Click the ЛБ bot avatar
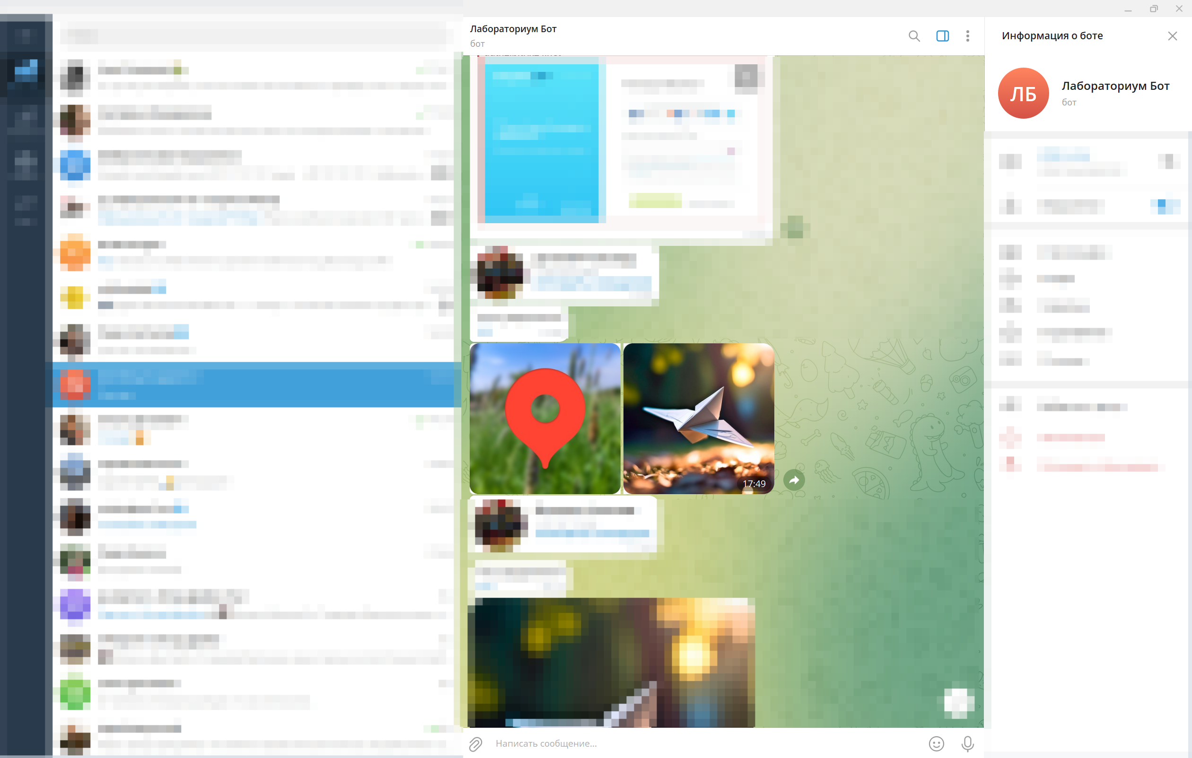This screenshot has height=758, width=1192. (x=1023, y=93)
